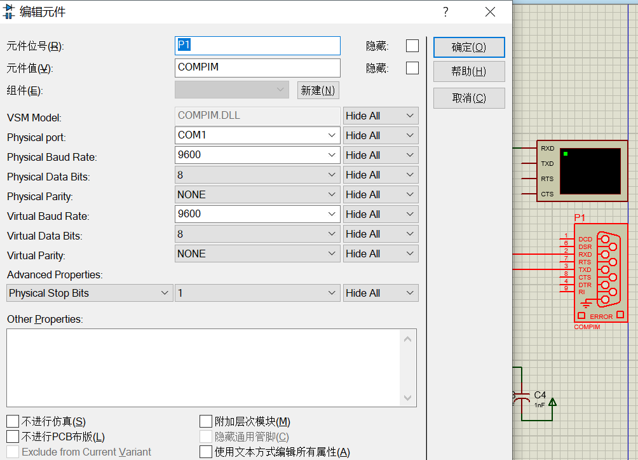
Task: Check 附加层次模块(M) option
Action: (205, 421)
